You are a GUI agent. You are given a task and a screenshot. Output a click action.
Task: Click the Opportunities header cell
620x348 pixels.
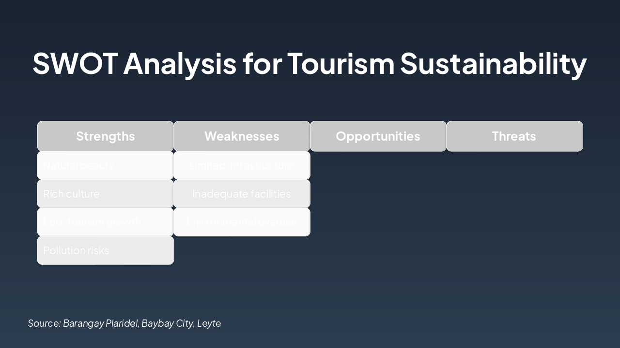point(378,136)
